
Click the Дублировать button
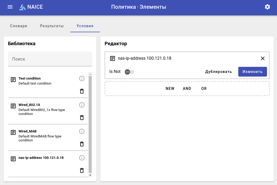pos(218,72)
